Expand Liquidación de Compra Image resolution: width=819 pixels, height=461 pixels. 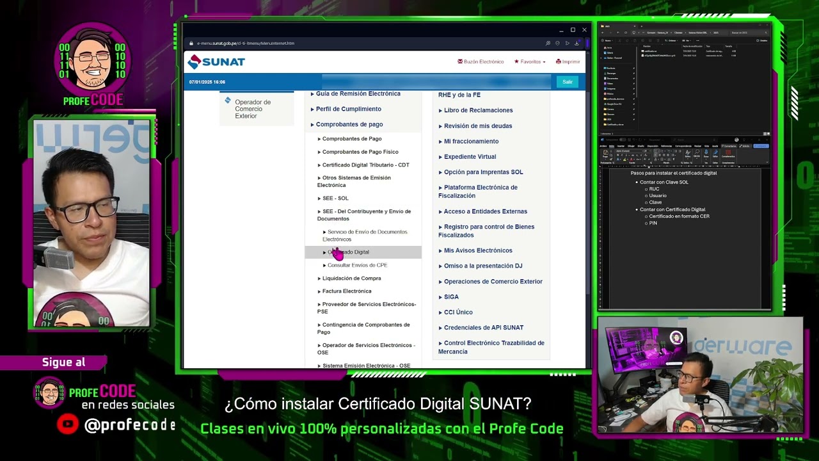(349, 279)
